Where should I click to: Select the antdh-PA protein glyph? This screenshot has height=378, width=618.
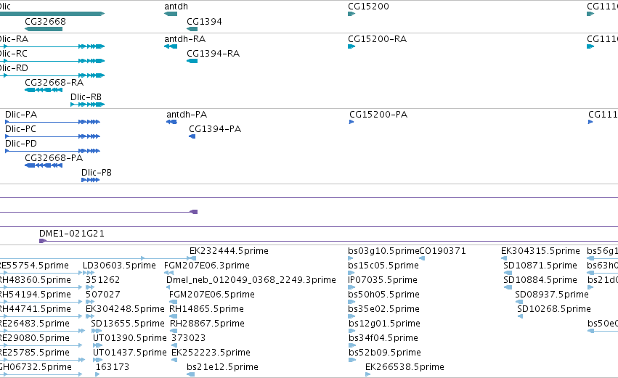pos(171,122)
